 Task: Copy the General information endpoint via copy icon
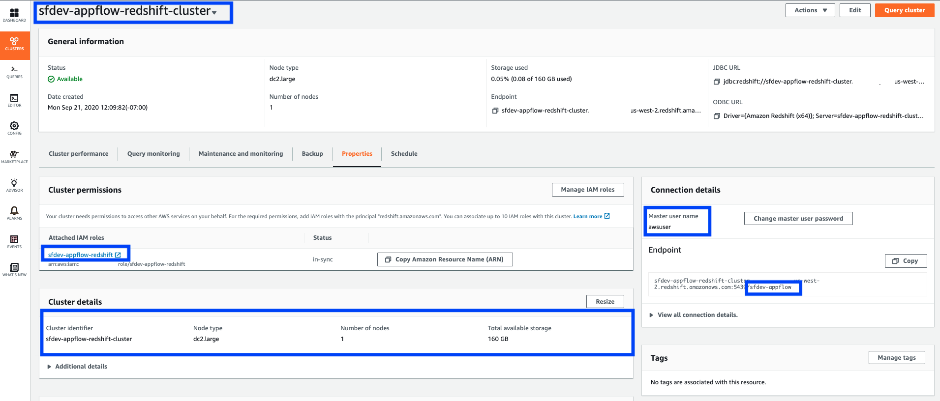point(495,111)
